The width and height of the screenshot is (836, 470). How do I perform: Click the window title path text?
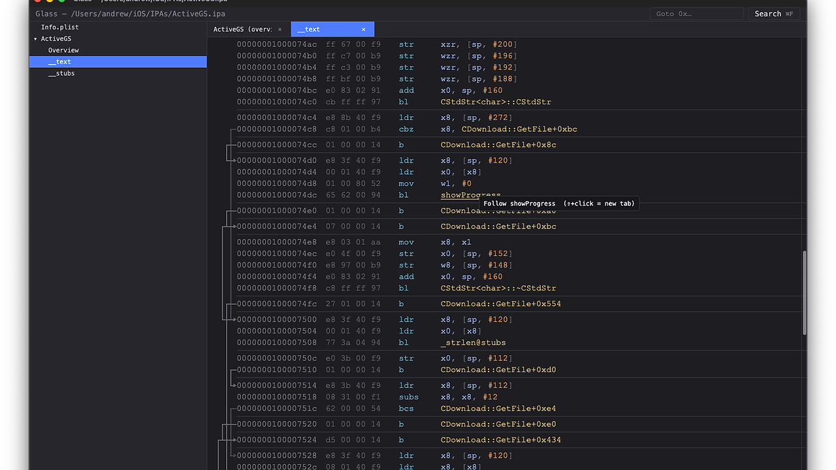131,14
